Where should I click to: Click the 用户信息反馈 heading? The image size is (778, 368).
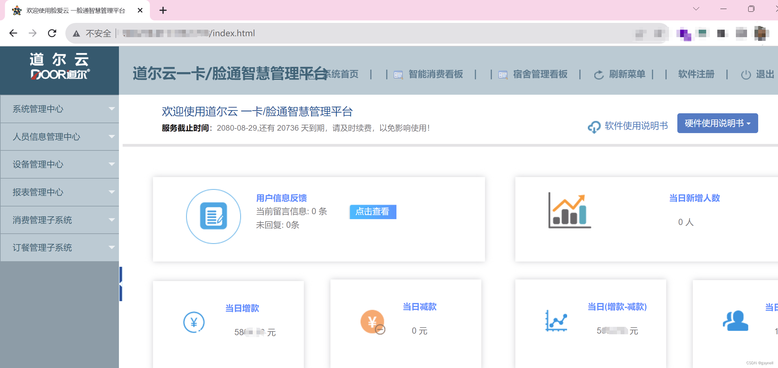coord(281,198)
